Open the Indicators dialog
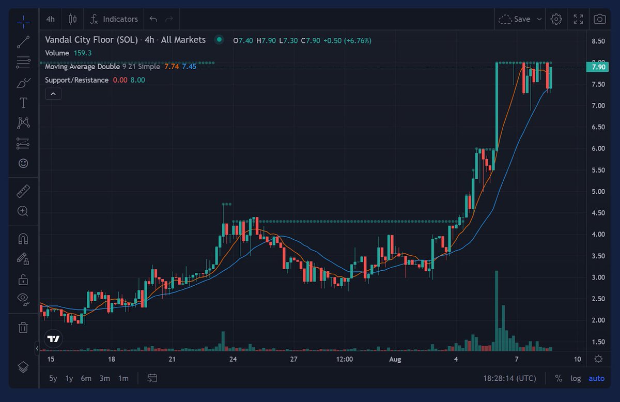This screenshot has width=620, height=402. [114, 19]
